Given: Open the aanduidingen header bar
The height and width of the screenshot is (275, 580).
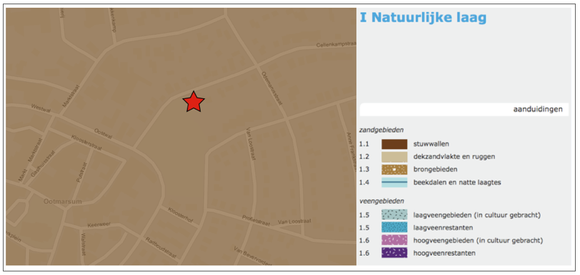Looking at the screenshot, I should coord(464,110).
